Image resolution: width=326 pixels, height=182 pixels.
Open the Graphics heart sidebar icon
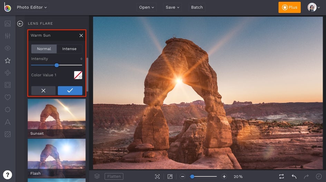click(x=8, y=97)
